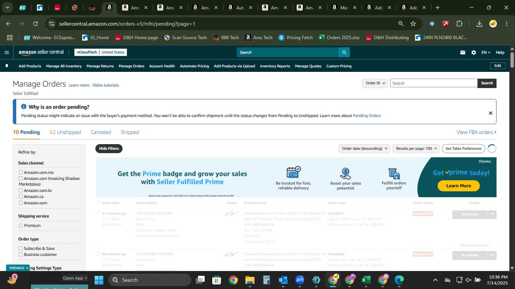Image resolution: width=515 pixels, height=289 pixels.
Task: Open Zoom from the taskbar
Action: [x=300, y=280]
